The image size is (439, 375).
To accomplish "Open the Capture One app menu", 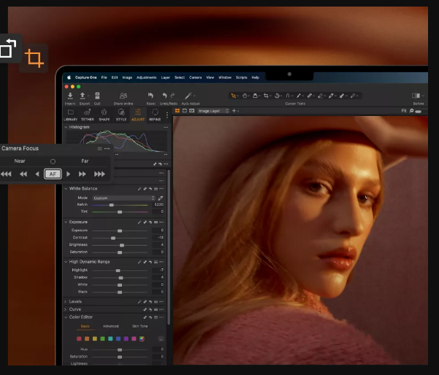I will pyautogui.click(x=86, y=77).
